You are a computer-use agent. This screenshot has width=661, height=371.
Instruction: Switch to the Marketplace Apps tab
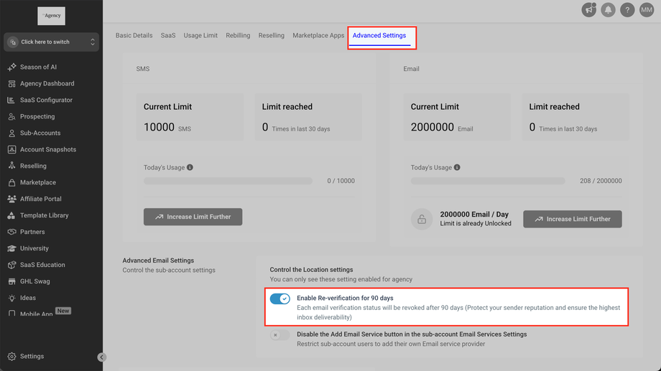coord(318,35)
